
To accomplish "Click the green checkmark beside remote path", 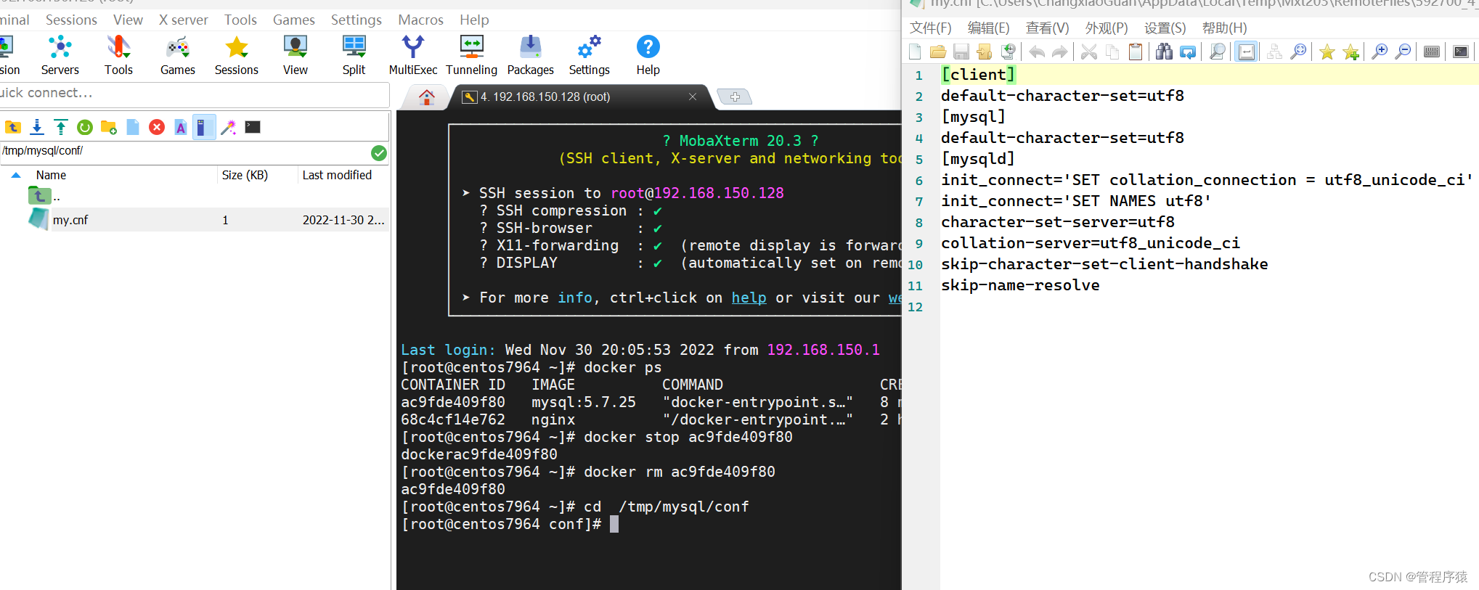I will tap(379, 152).
